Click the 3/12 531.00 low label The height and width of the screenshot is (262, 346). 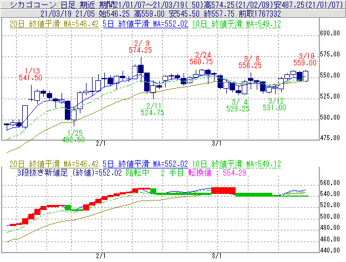pyautogui.click(x=274, y=104)
